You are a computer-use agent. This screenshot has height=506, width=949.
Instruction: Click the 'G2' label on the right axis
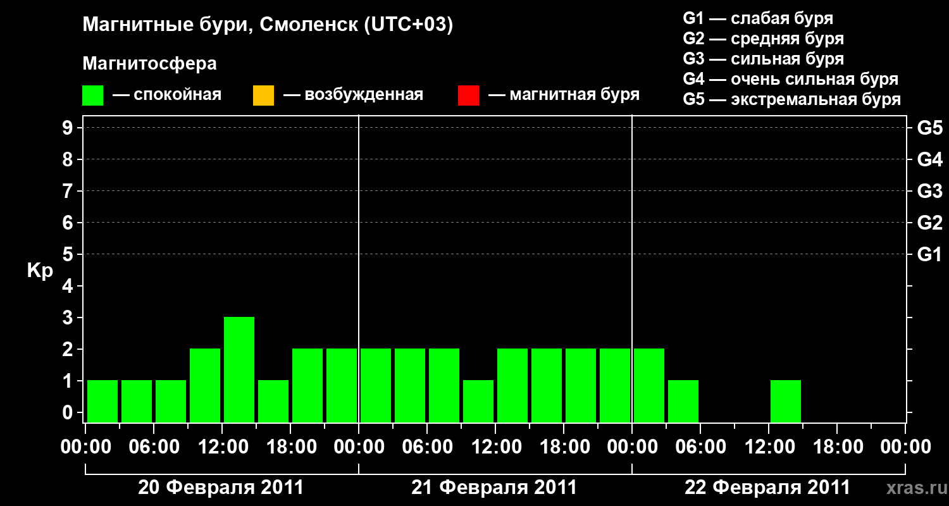tap(930, 223)
